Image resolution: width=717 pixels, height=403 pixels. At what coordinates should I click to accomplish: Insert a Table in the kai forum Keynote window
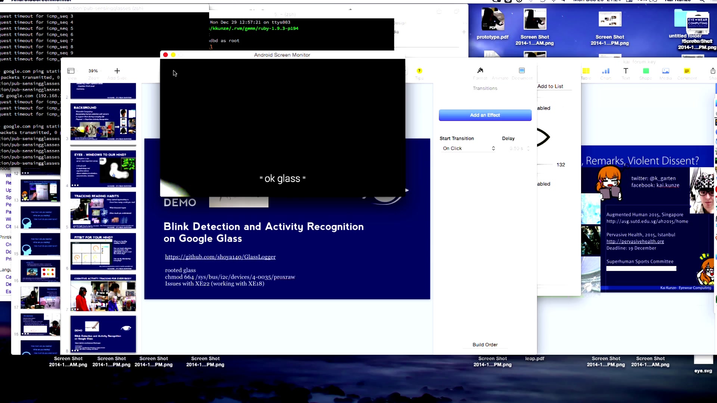[x=586, y=71]
